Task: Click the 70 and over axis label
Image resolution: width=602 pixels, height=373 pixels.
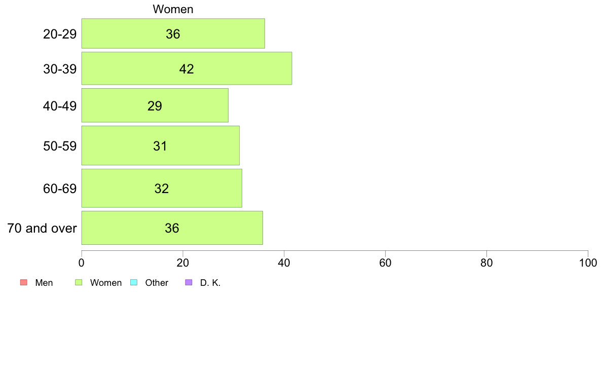Action: point(42,228)
